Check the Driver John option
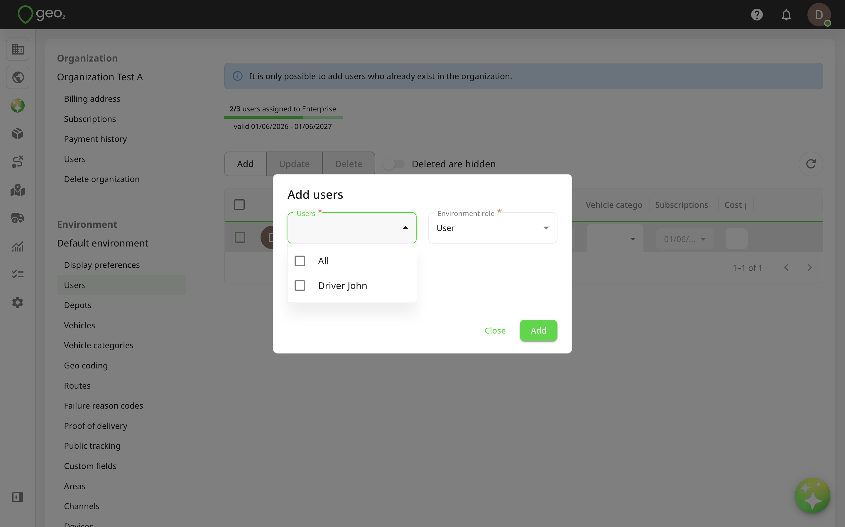 click(x=300, y=285)
